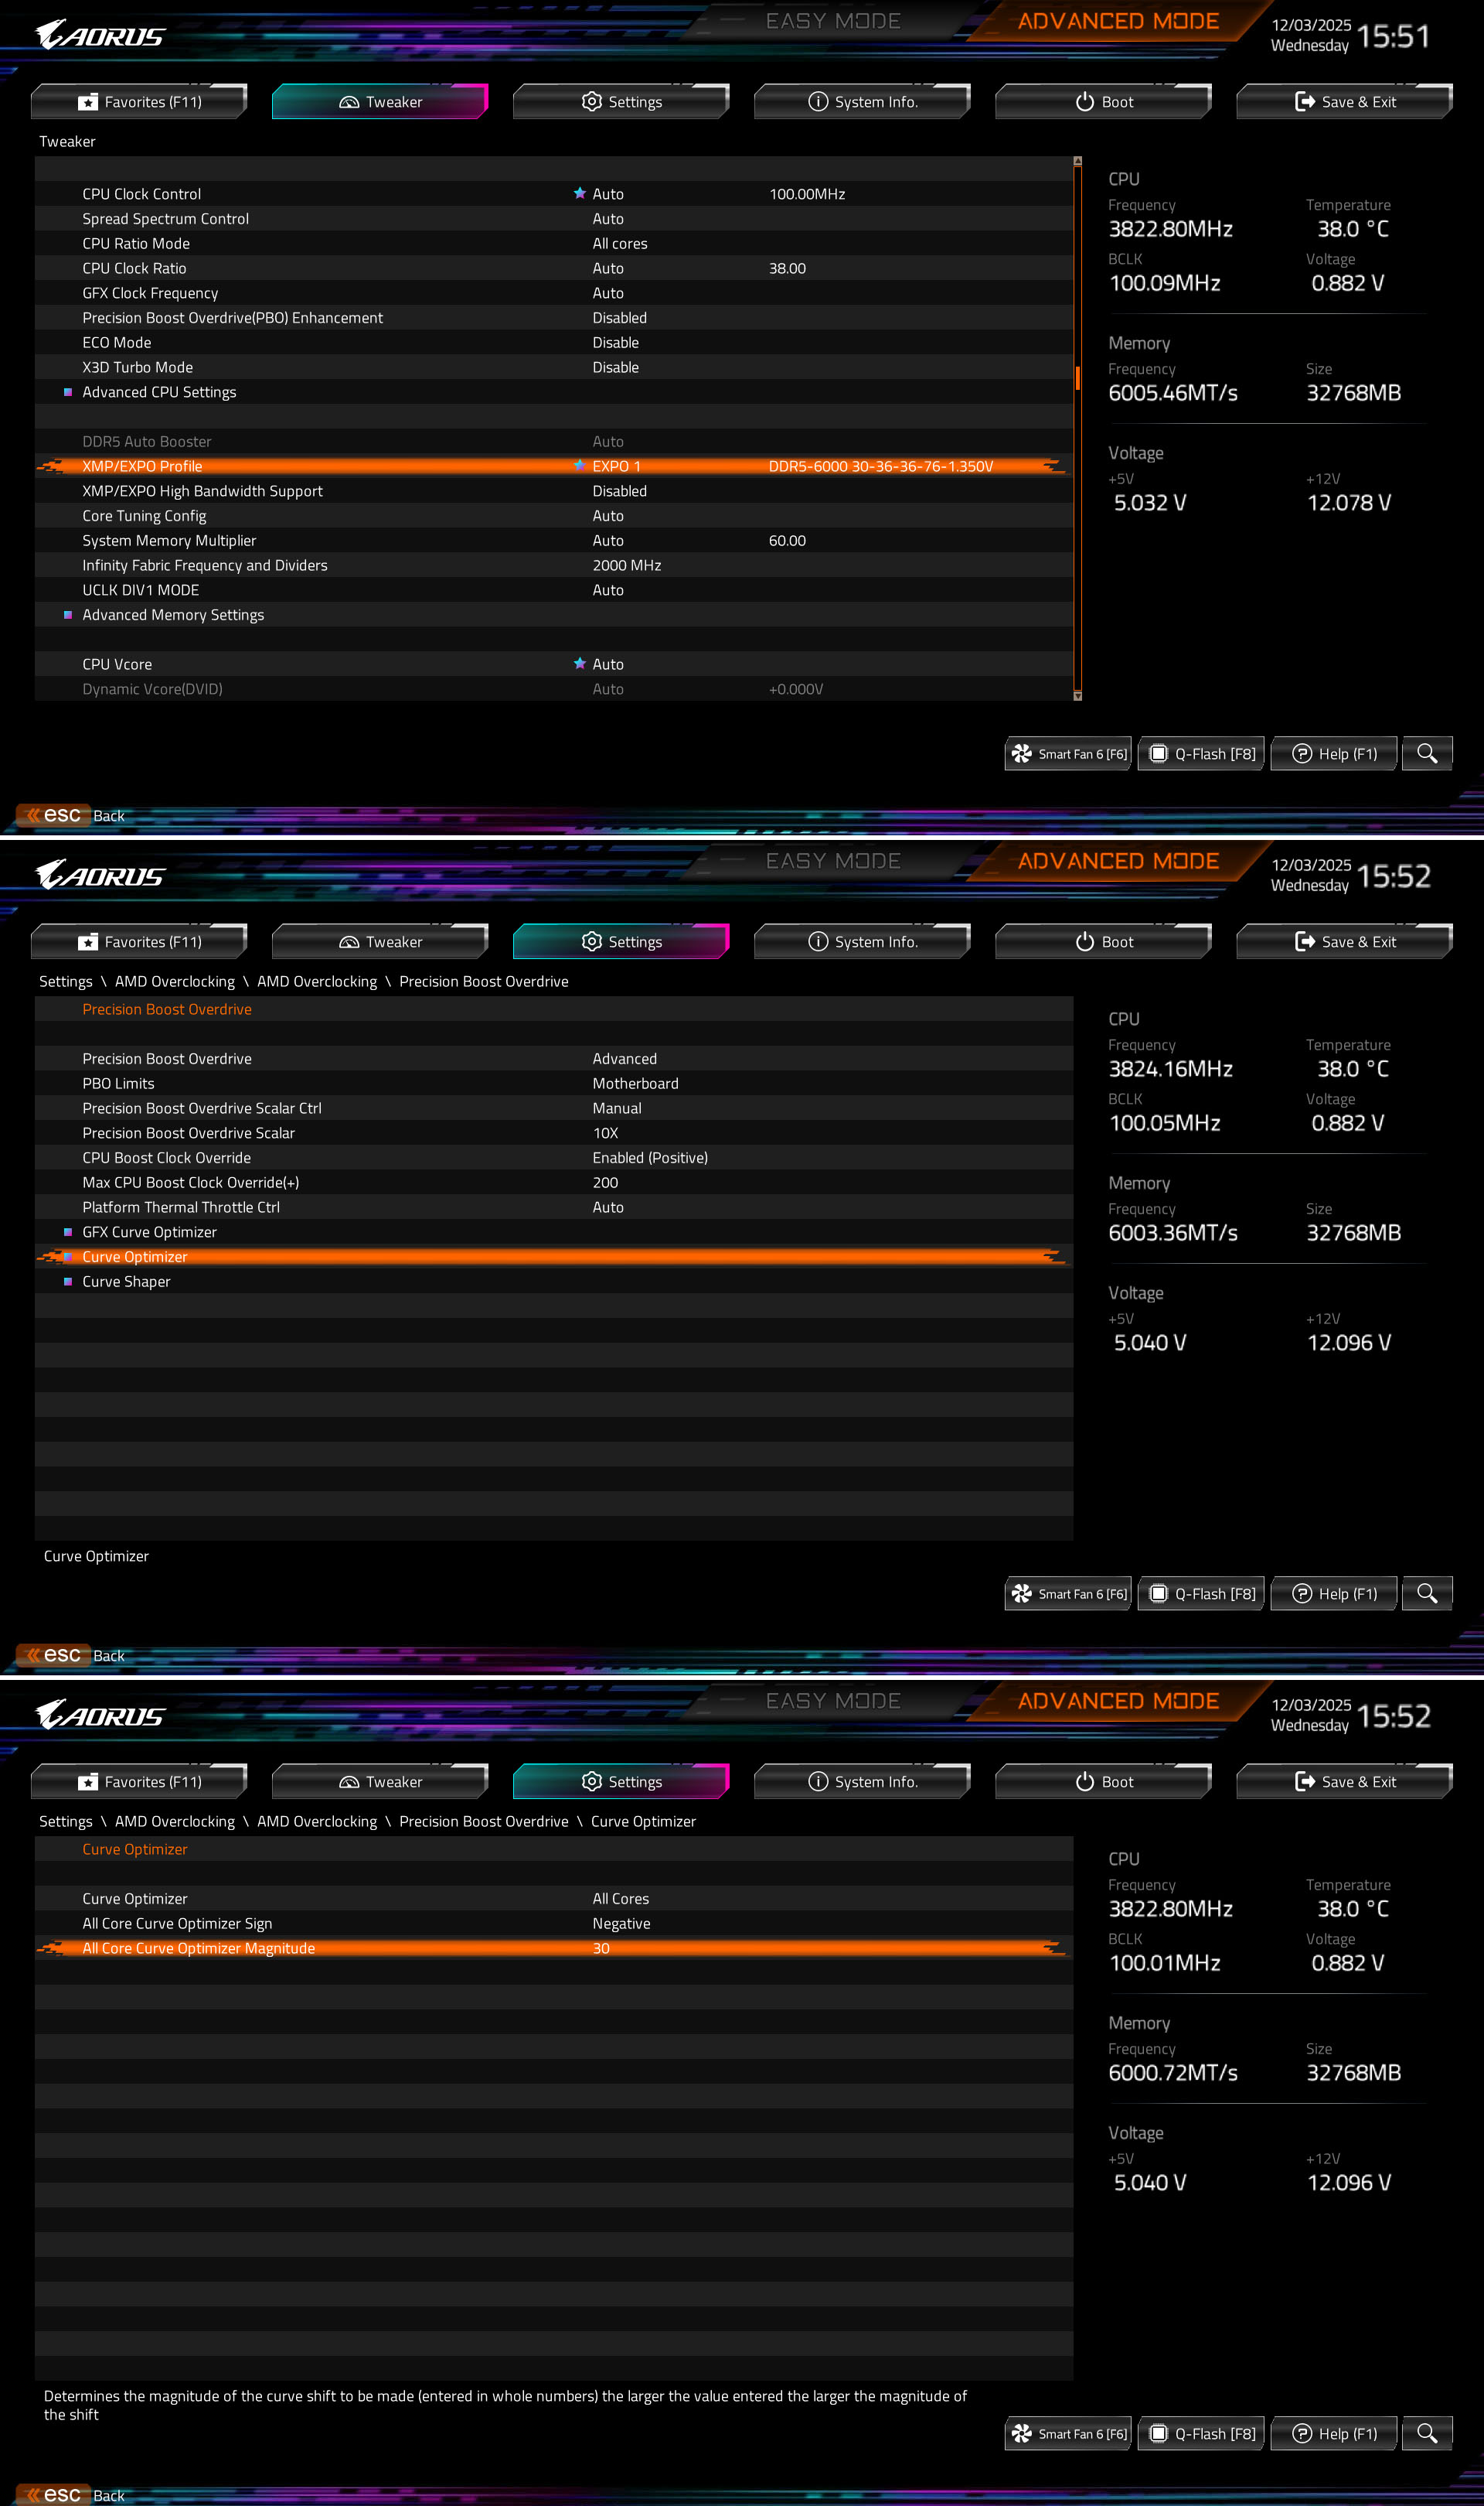Toggle ECO Mode Disable value
The height and width of the screenshot is (2506, 1484).
click(x=615, y=342)
